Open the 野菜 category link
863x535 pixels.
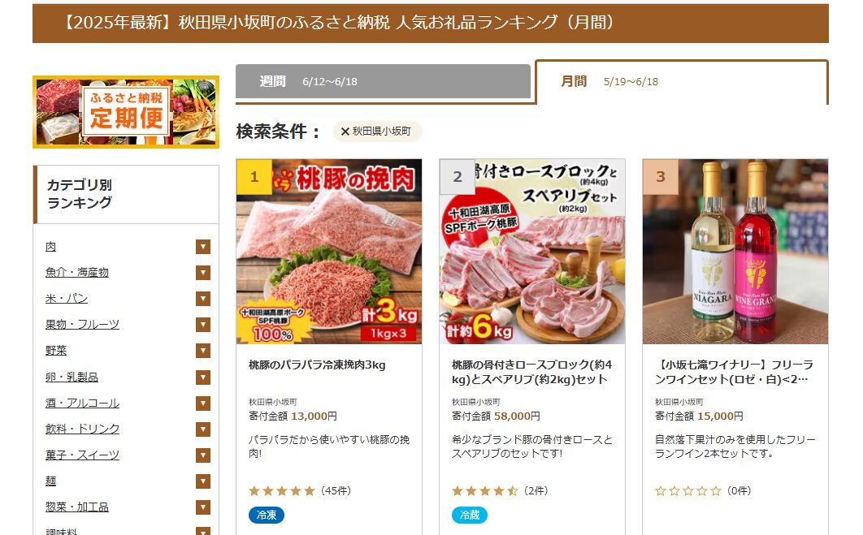56,350
